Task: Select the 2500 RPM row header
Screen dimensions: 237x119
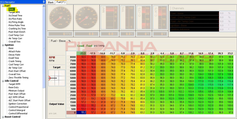Action: tap(71, 95)
